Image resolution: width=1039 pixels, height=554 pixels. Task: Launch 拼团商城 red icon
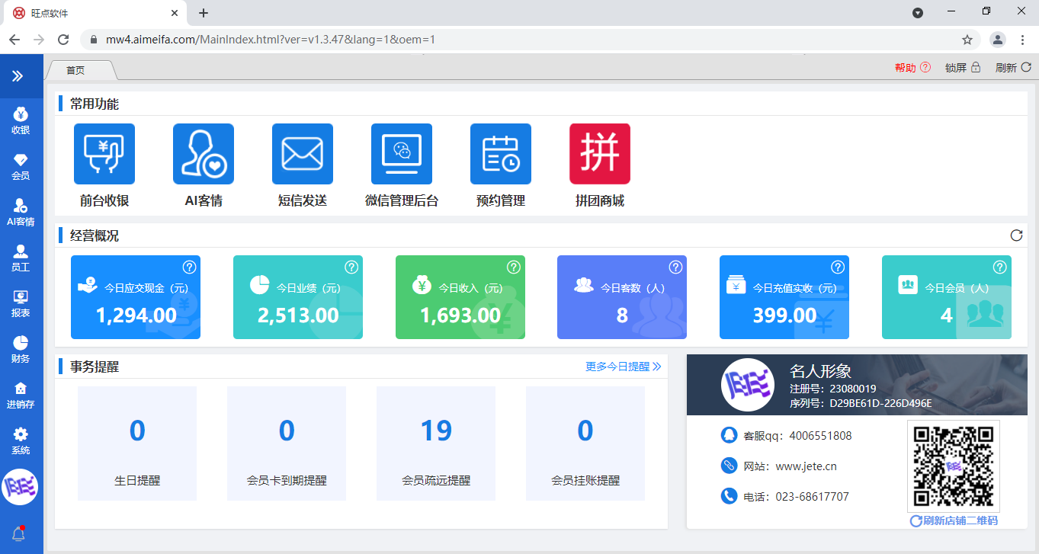click(x=600, y=154)
